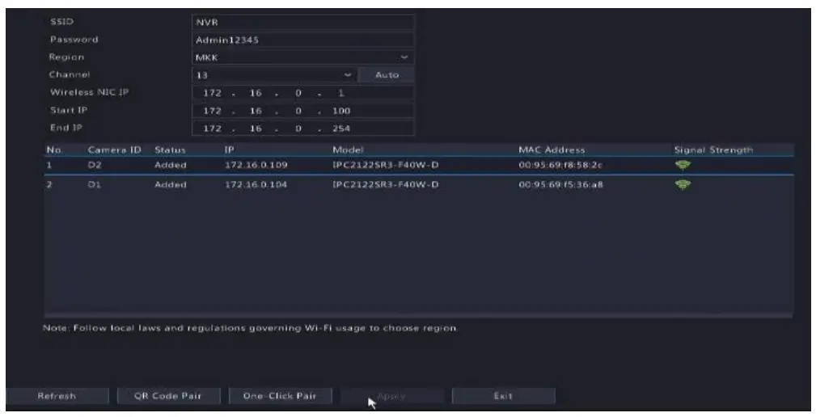Click the Added status in the D1 row
This screenshot has width=816, height=417.
click(x=170, y=184)
